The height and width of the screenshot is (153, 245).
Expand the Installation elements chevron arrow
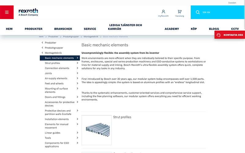[77, 119]
